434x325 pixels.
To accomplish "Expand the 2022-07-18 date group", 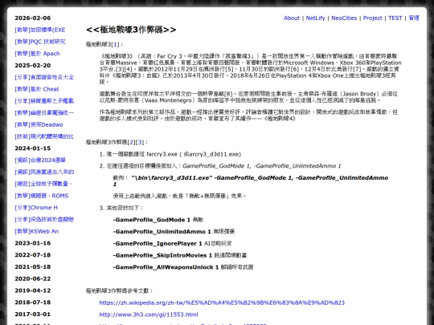I will tap(33, 255).
